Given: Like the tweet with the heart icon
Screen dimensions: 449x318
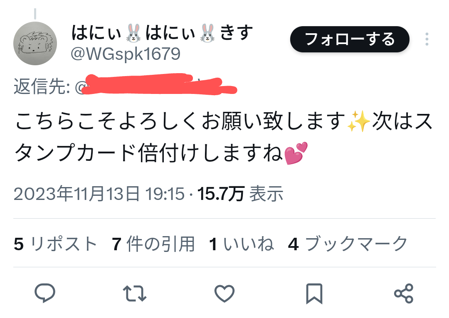Looking at the screenshot, I should [224, 293].
